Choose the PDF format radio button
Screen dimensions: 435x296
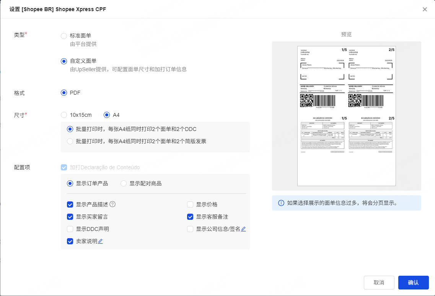[x=64, y=93]
